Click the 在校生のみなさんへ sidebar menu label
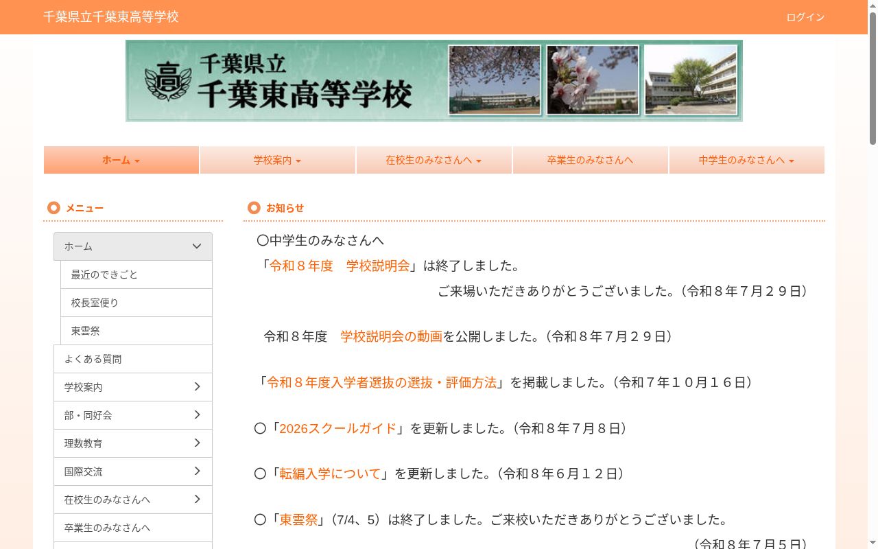878x549 pixels. (107, 500)
